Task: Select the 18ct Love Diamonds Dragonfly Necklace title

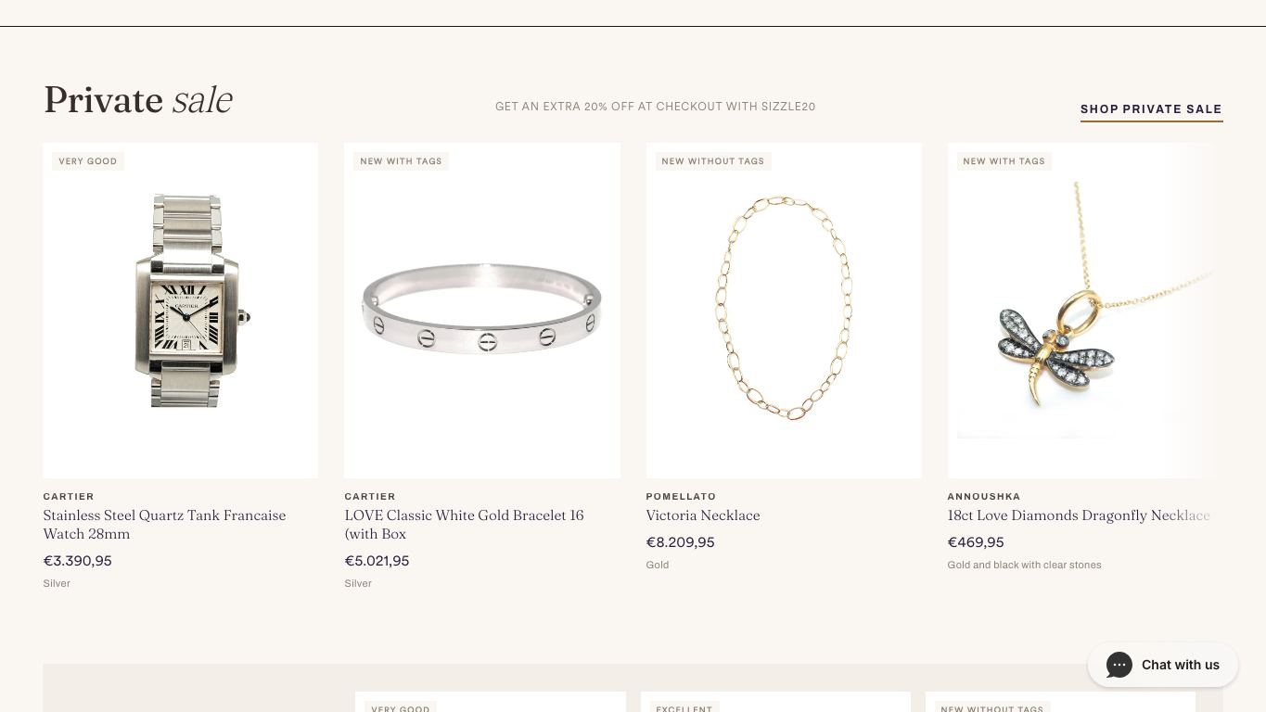Action: click(1079, 515)
